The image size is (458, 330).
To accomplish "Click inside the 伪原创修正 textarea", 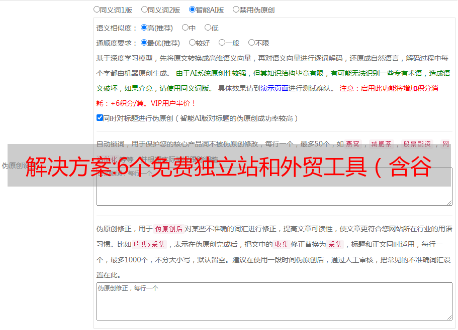I will (x=274, y=301).
